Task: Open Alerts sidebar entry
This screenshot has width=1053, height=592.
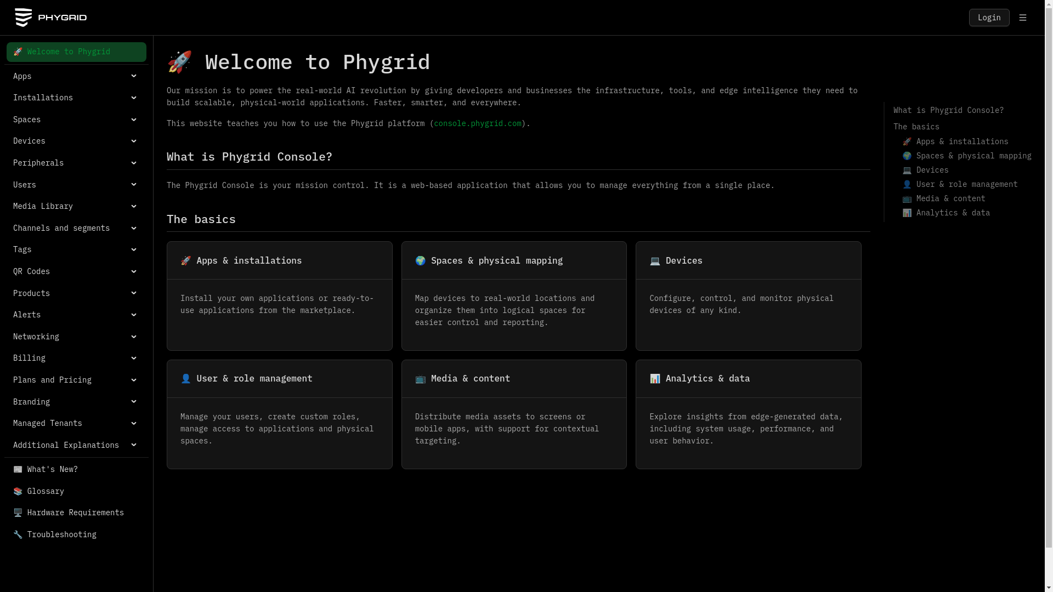Action: (x=76, y=315)
